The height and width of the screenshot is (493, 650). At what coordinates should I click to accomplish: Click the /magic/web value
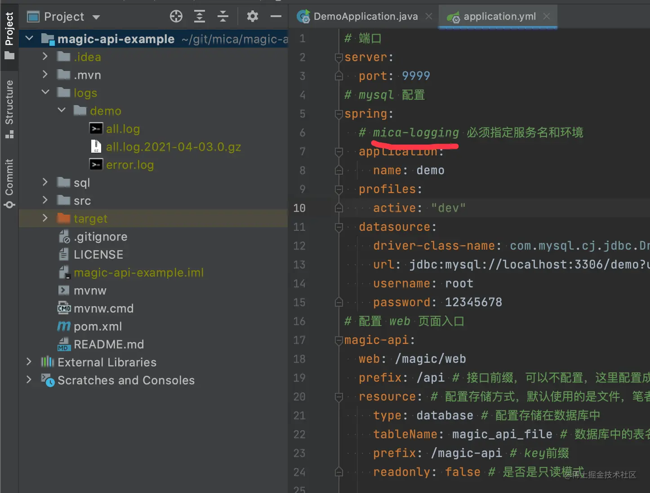point(430,359)
